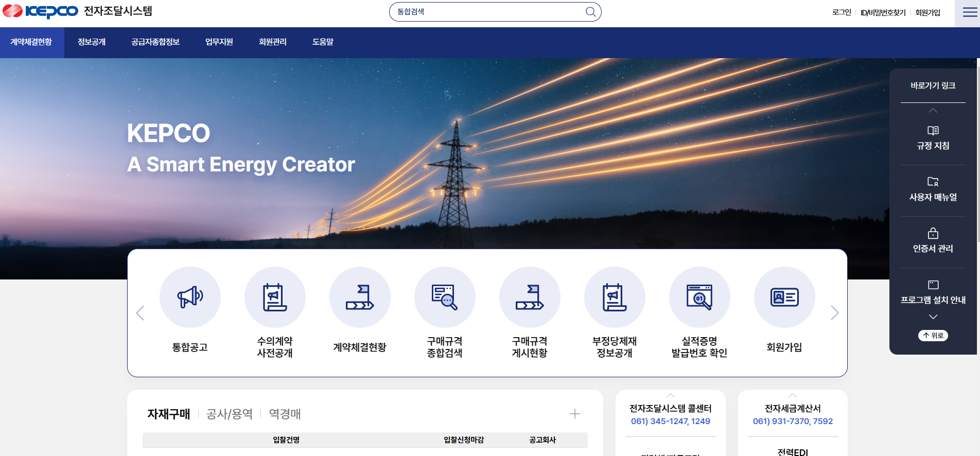Show previous quick menu icons
The width and height of the screenshot is (980, 456).
tap(140, 313)
